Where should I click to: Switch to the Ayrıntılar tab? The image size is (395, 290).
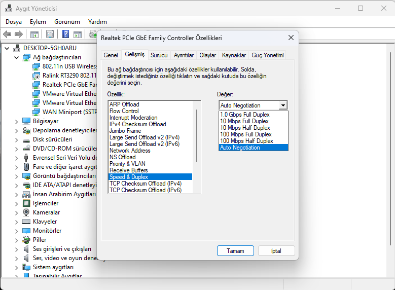tap(184, 55)
